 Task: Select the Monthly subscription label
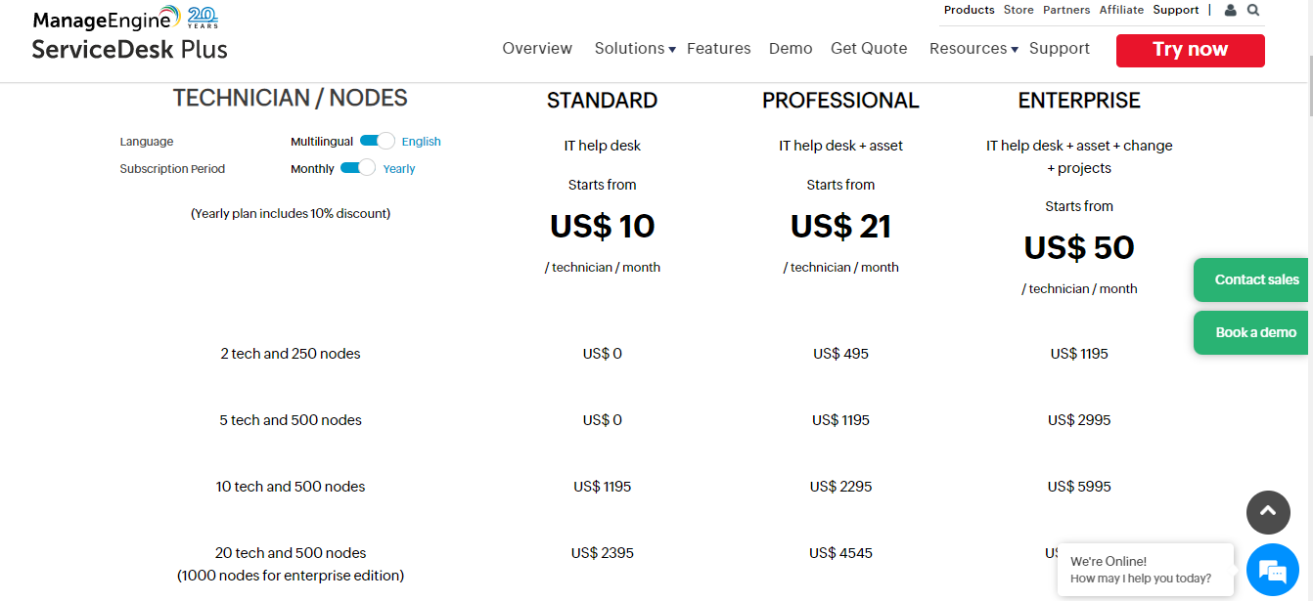312,169
